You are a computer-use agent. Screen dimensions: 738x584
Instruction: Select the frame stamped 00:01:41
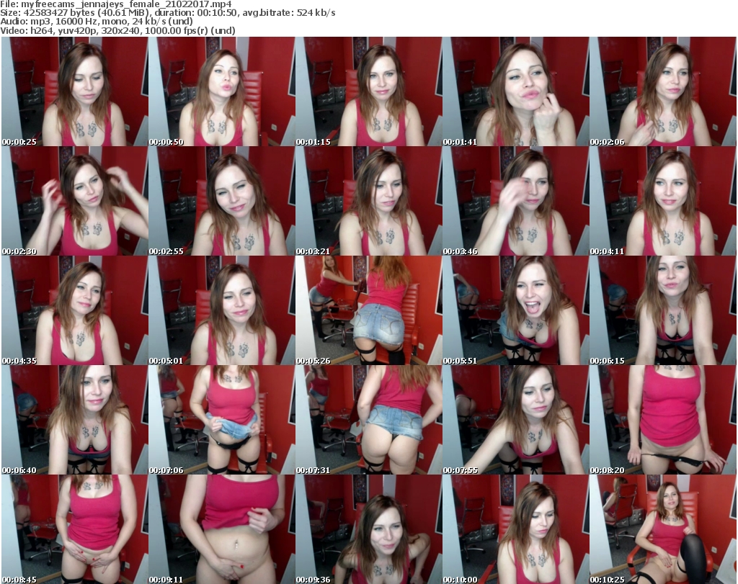tap(515, 91)
